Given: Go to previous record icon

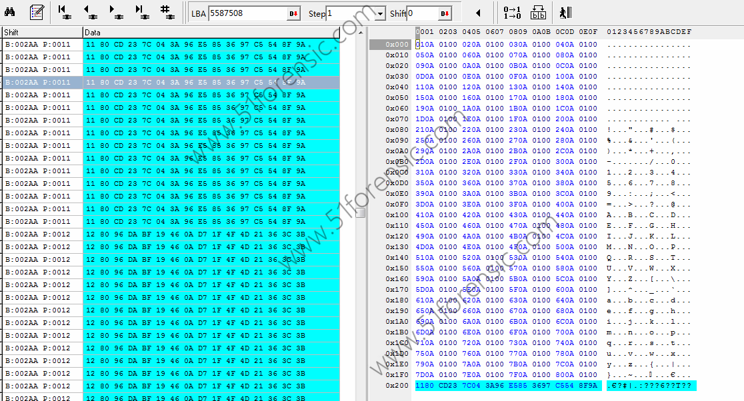Looking at the screenshot, I should (x=89, y=11).
